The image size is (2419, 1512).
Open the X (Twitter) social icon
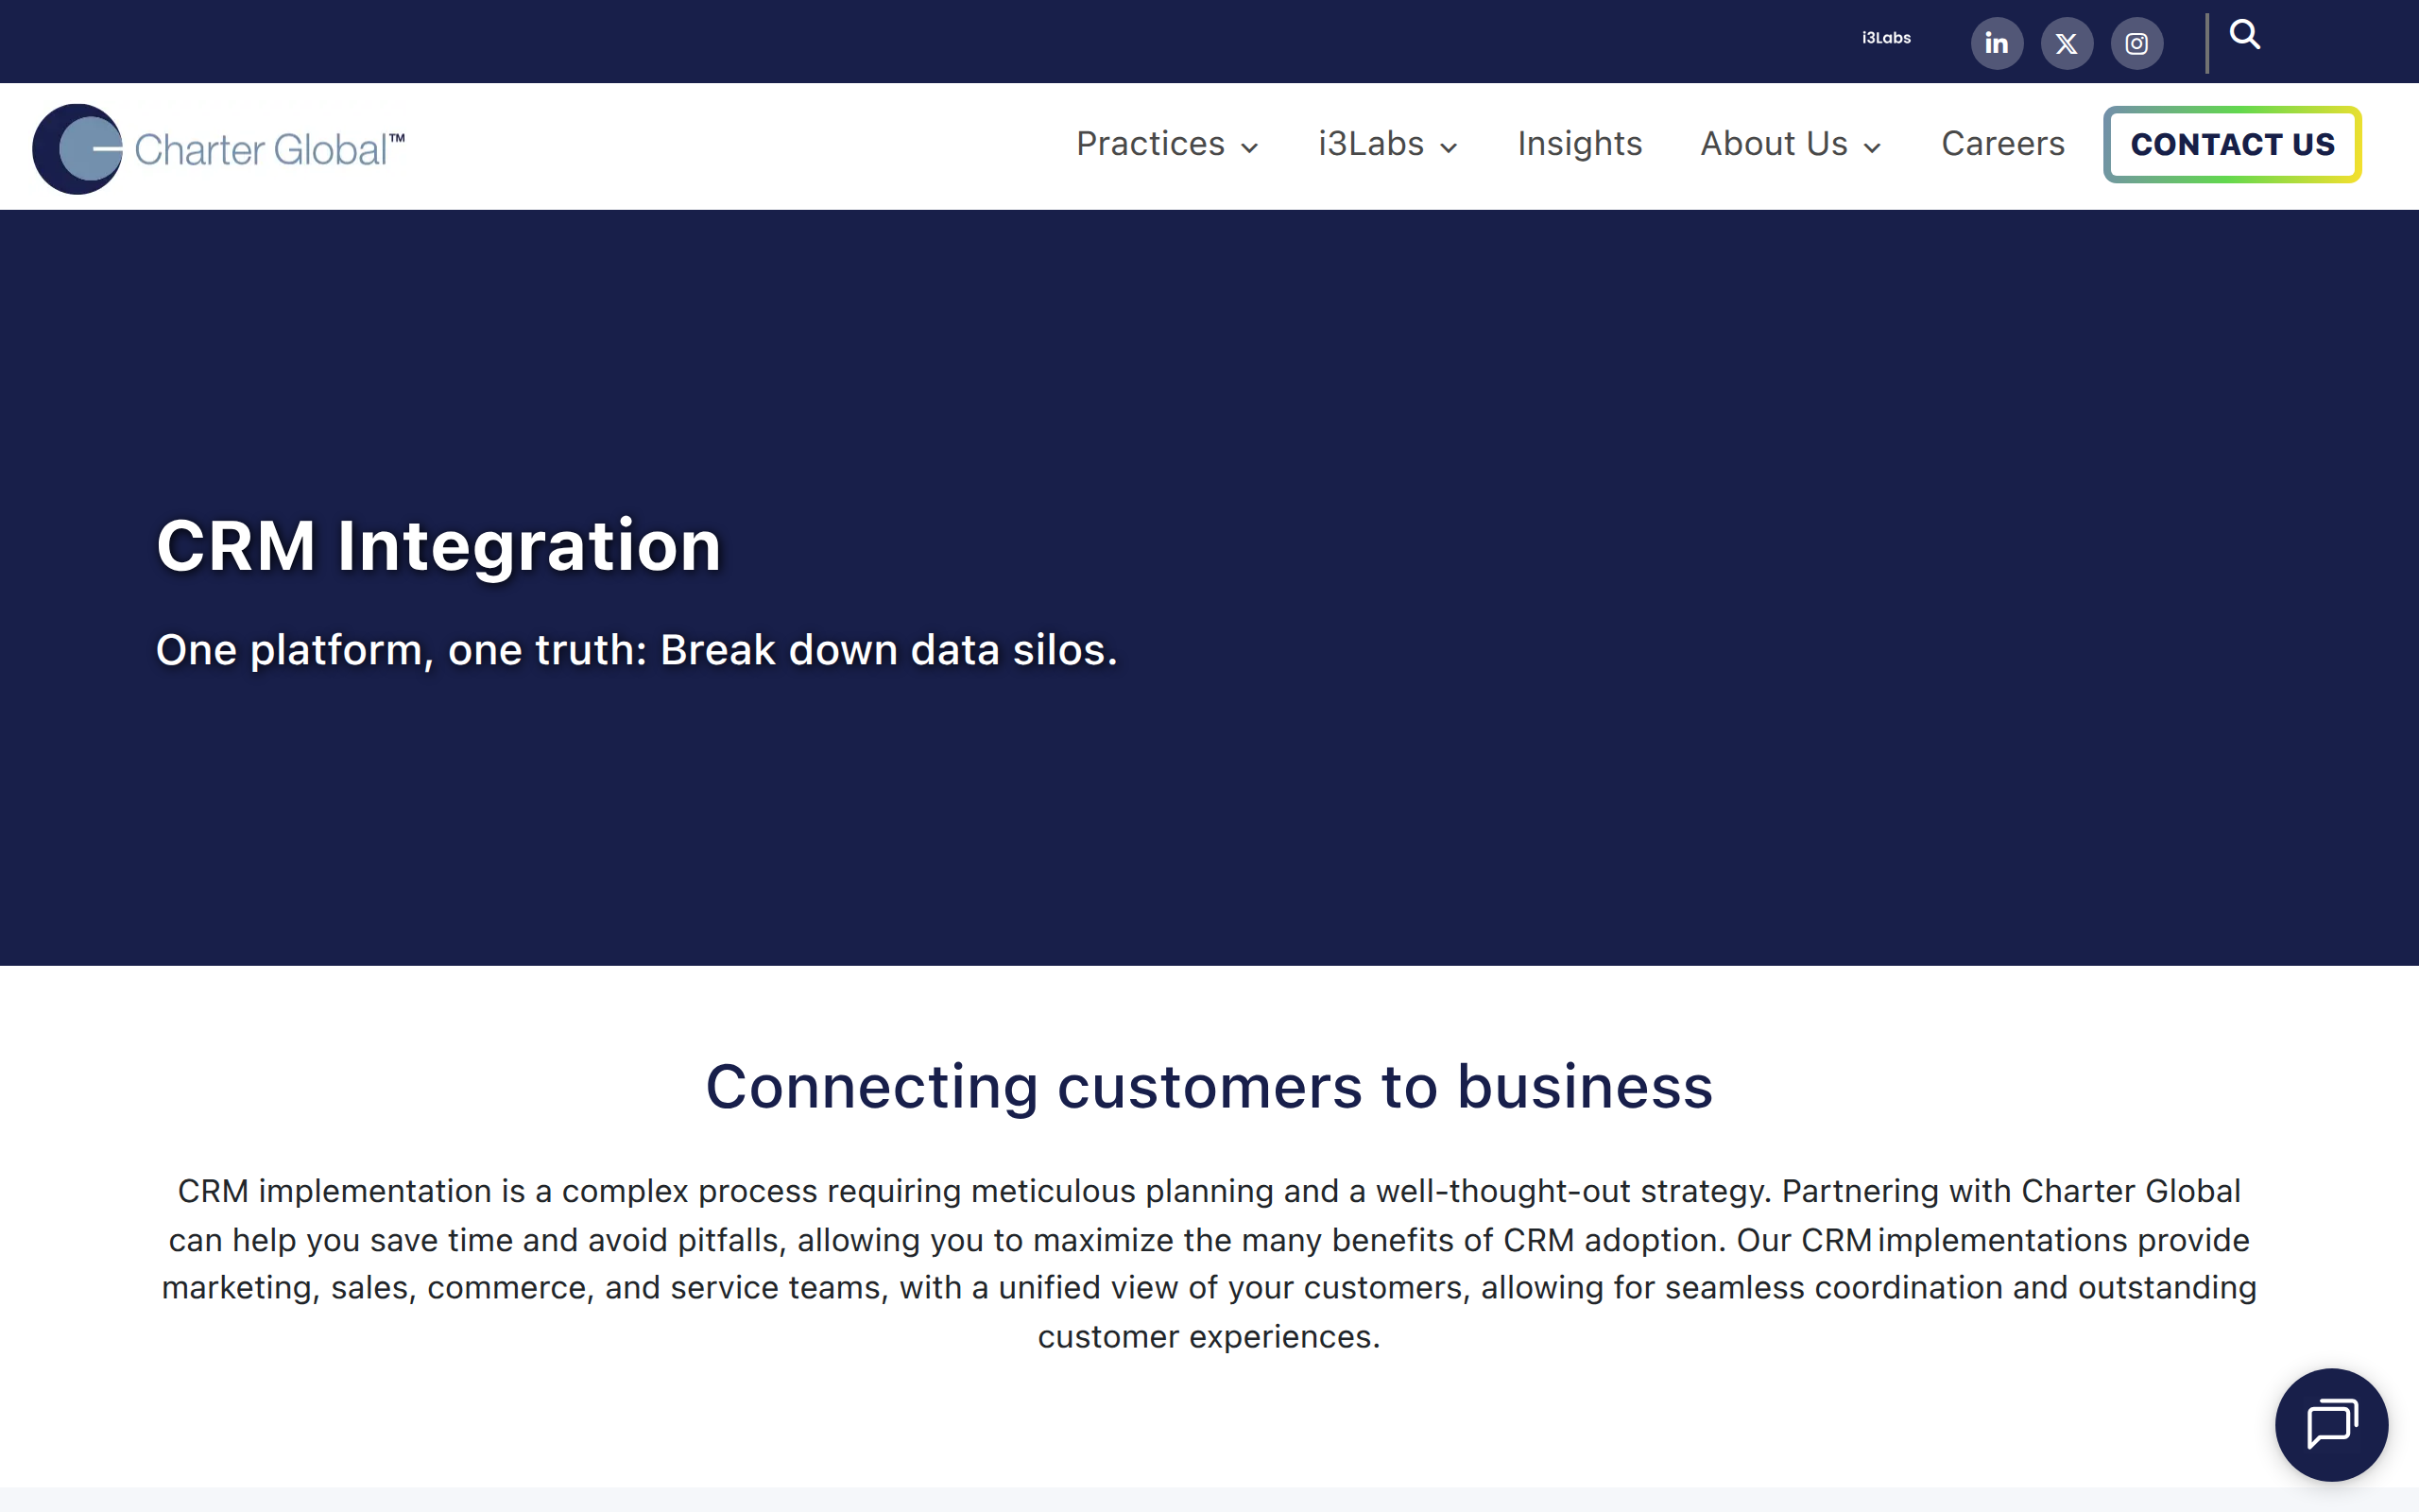click(2067, 43)
